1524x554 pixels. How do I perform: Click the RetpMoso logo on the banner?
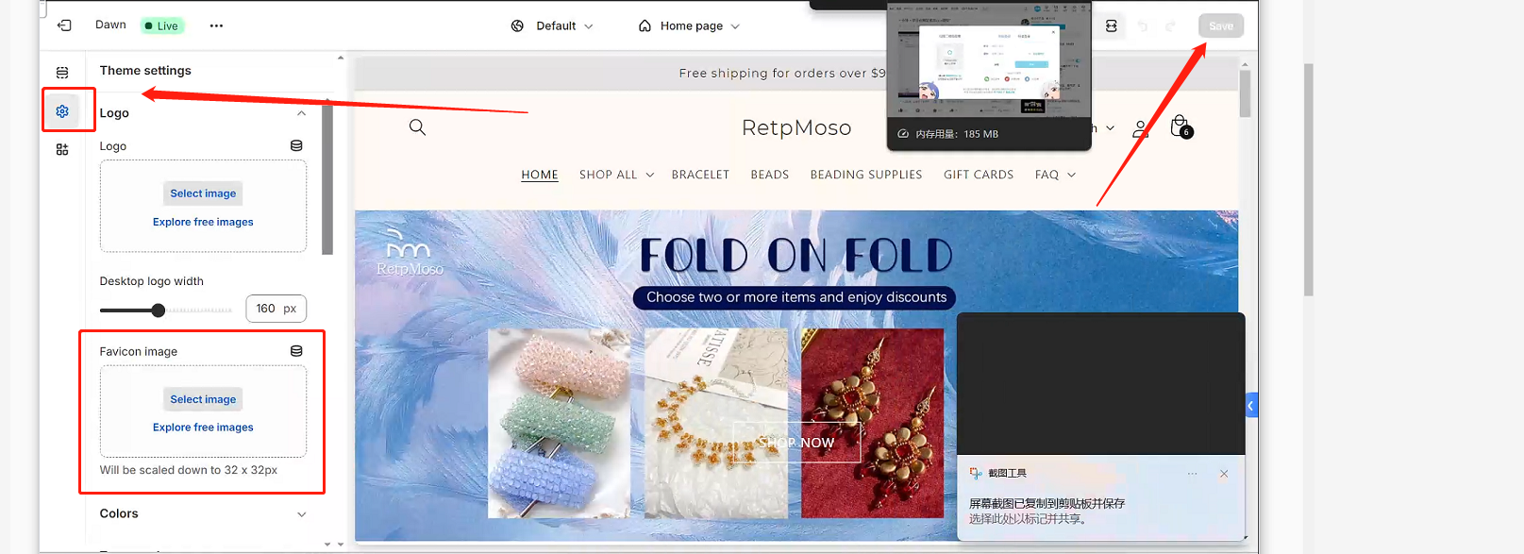click(410, 252)
